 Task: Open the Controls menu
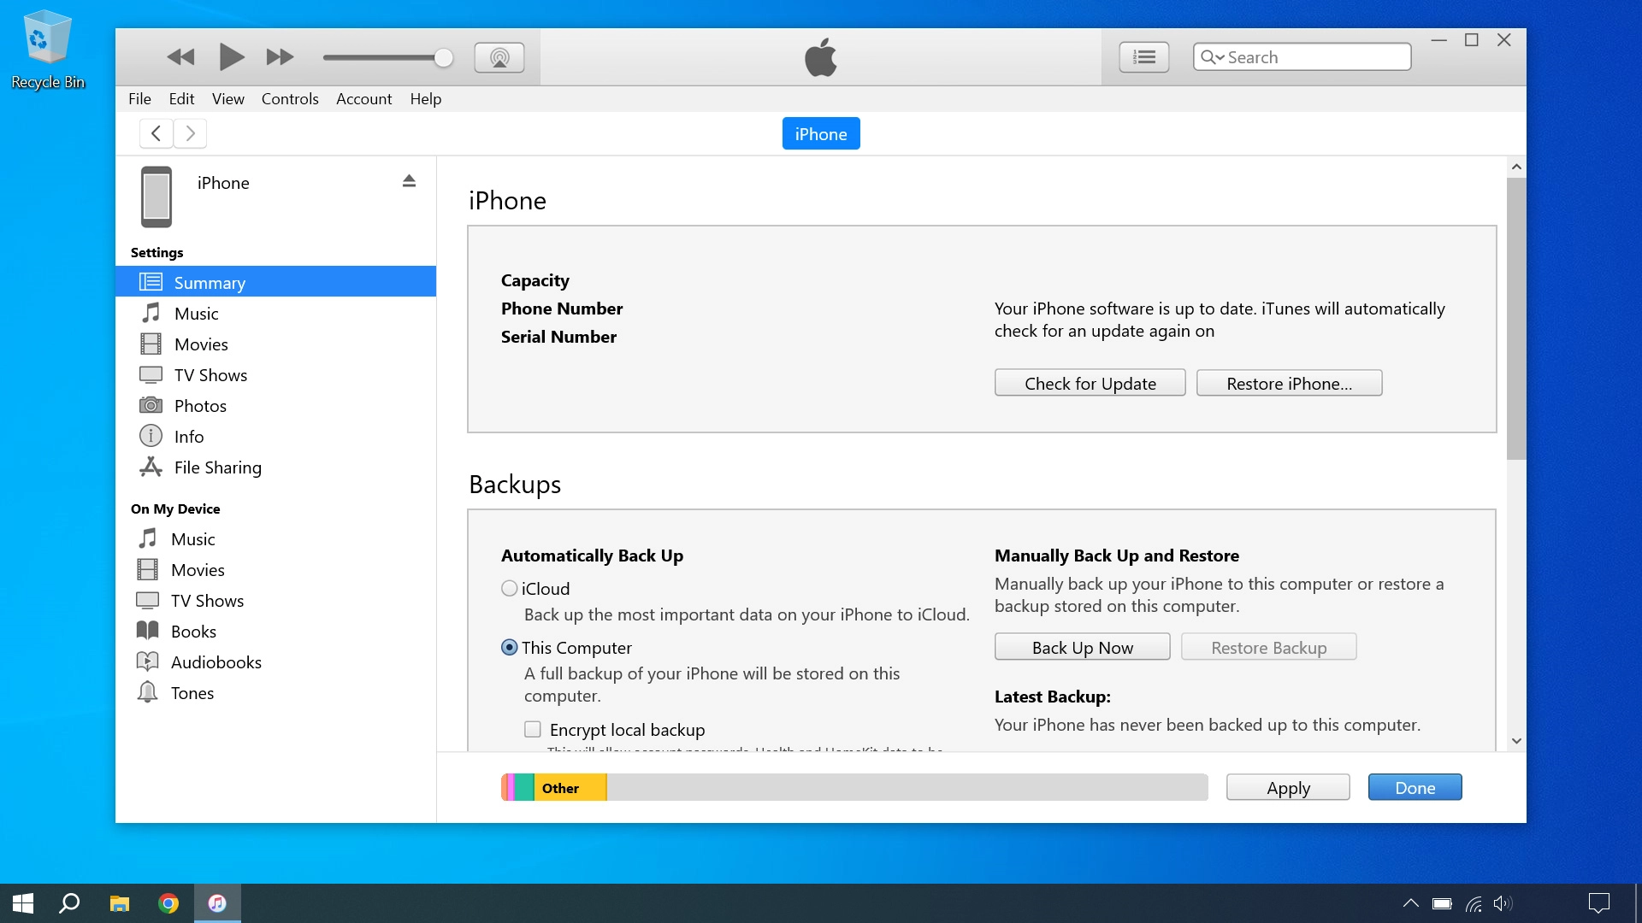(x=290, y=99)
